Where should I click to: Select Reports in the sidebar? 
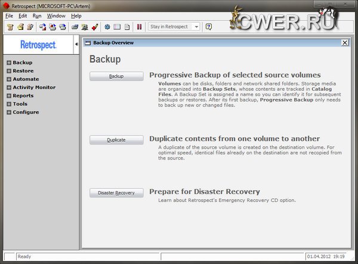point(23,96)
